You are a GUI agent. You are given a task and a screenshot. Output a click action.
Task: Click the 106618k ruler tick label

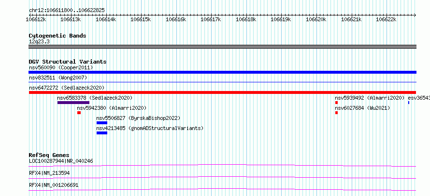click(246, 19)
